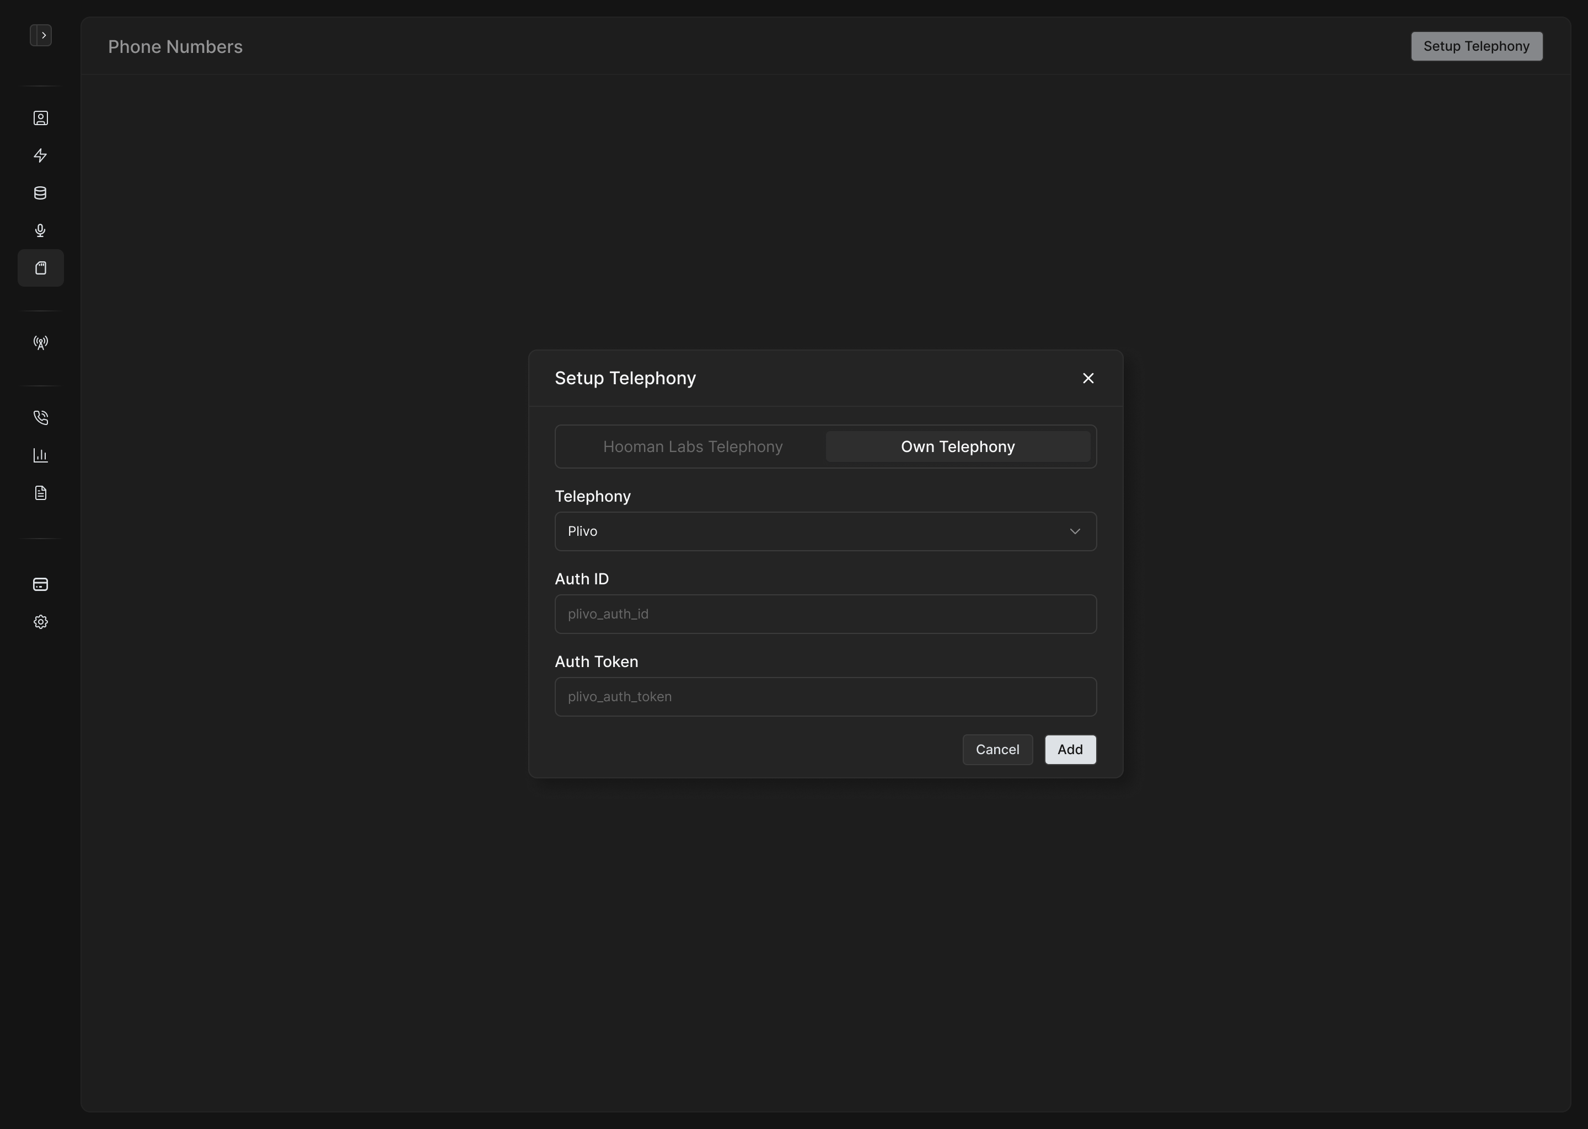Open the settings gear icon
Screen dimensions: 1588x1129
point(41,622)
